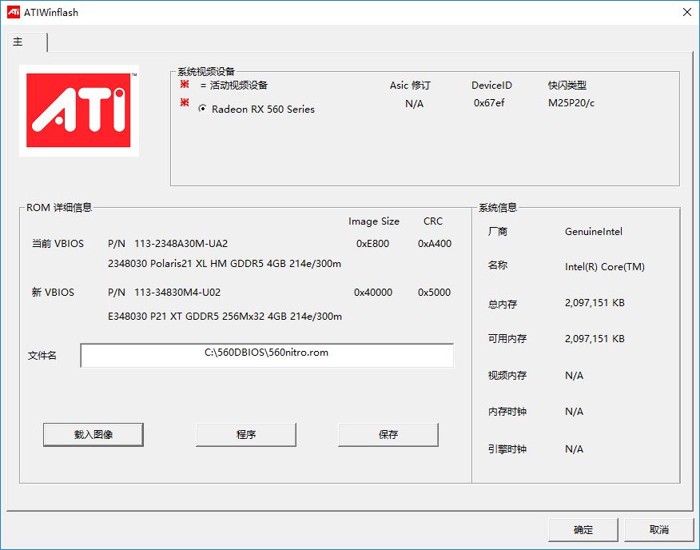700x550 pixels.
Task: Click the Image Size column header
Action: (374, 221)
